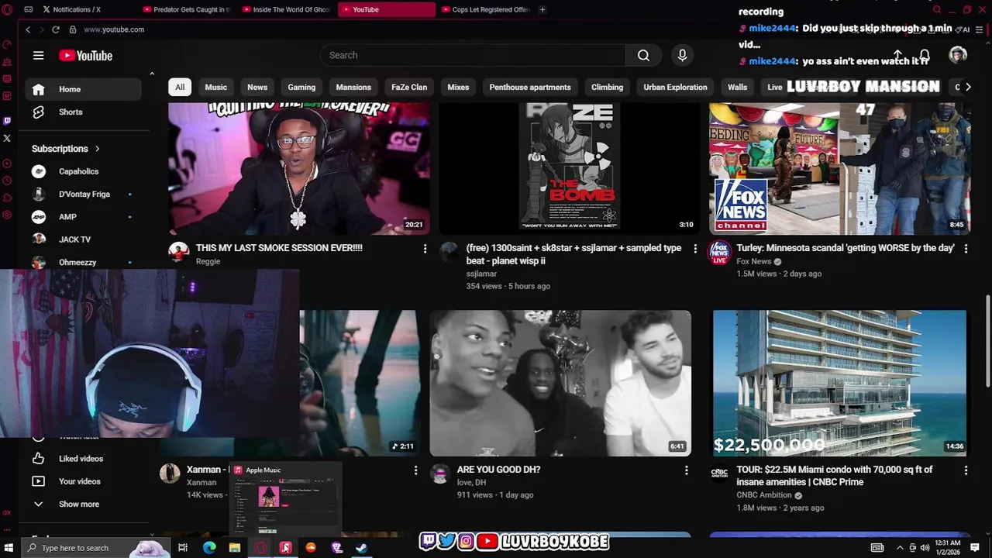This screenshot has width=992, height=558.
Task: Expand Subscriptions chevron in the sidebar
Action: 98,149
